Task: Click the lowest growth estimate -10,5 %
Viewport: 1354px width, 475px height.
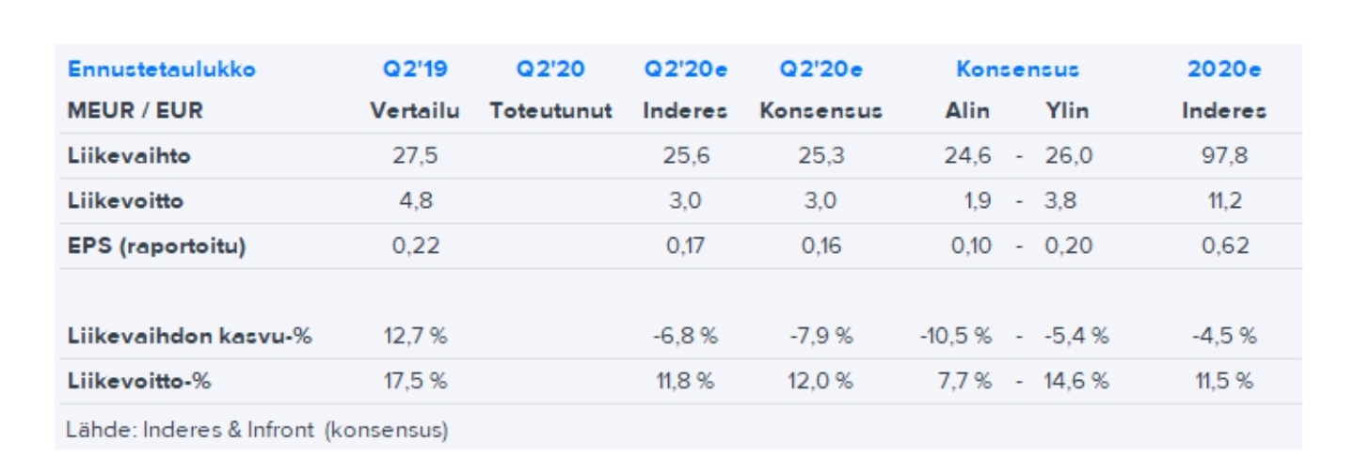Action: [956, 336]
